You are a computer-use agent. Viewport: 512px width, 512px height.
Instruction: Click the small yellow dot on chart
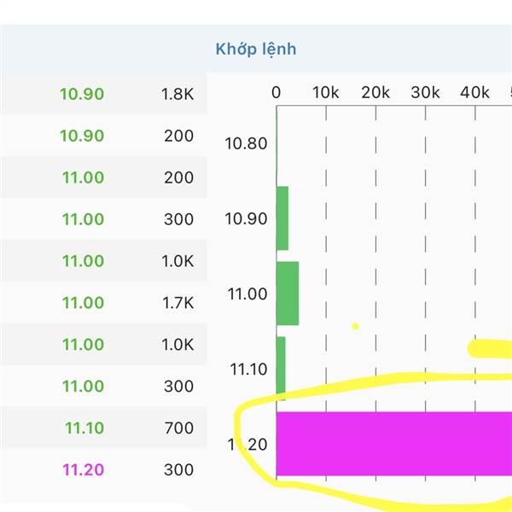tap(356, 326)
